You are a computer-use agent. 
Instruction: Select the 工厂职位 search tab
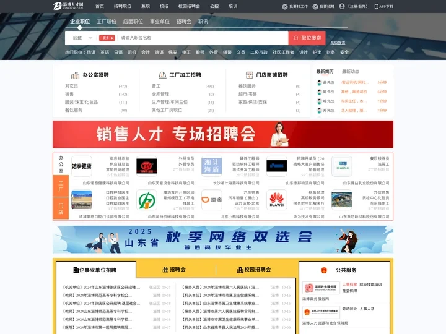point(107,21)
